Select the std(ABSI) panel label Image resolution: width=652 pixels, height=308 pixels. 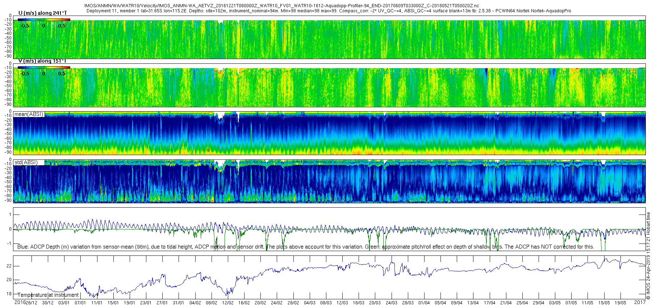point(26,162)
